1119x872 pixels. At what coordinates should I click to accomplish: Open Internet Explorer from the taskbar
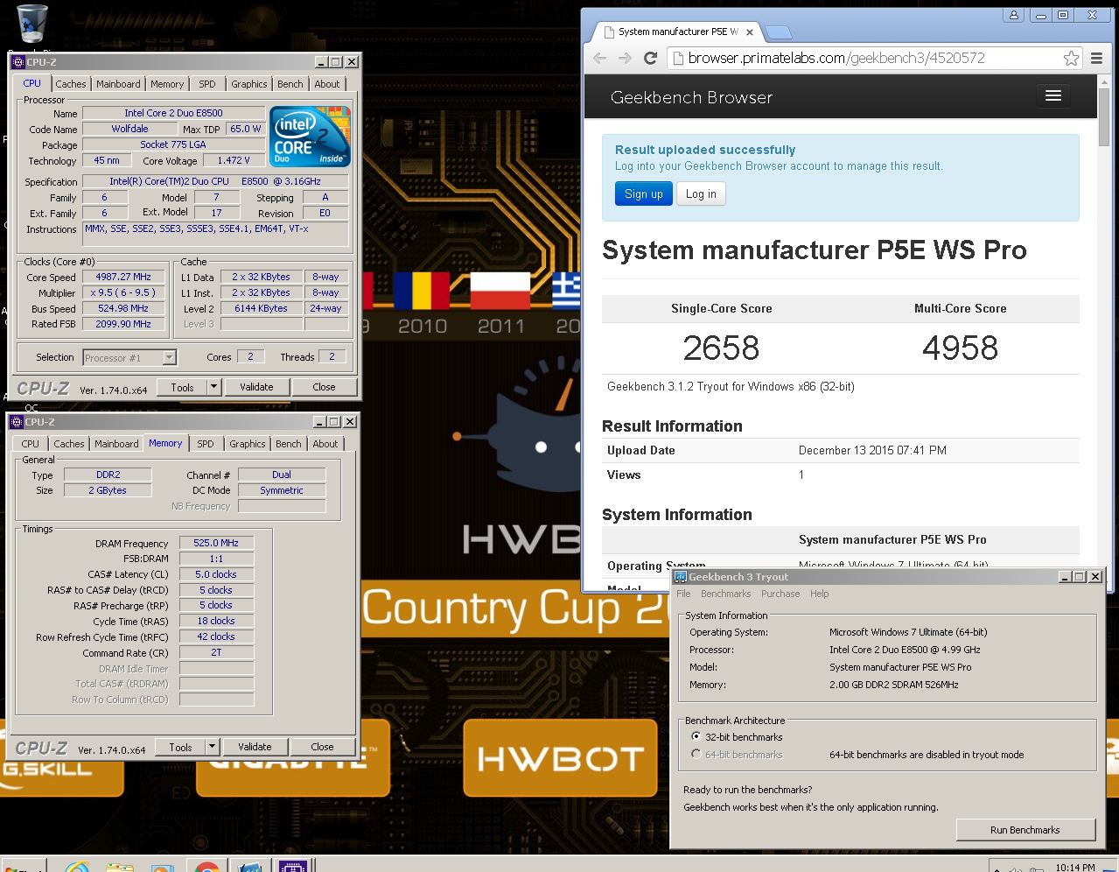coord(77,867)
